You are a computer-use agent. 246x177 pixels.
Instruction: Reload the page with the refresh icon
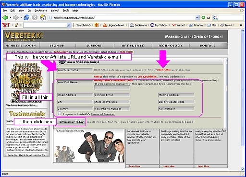click(x=26, y=17)
